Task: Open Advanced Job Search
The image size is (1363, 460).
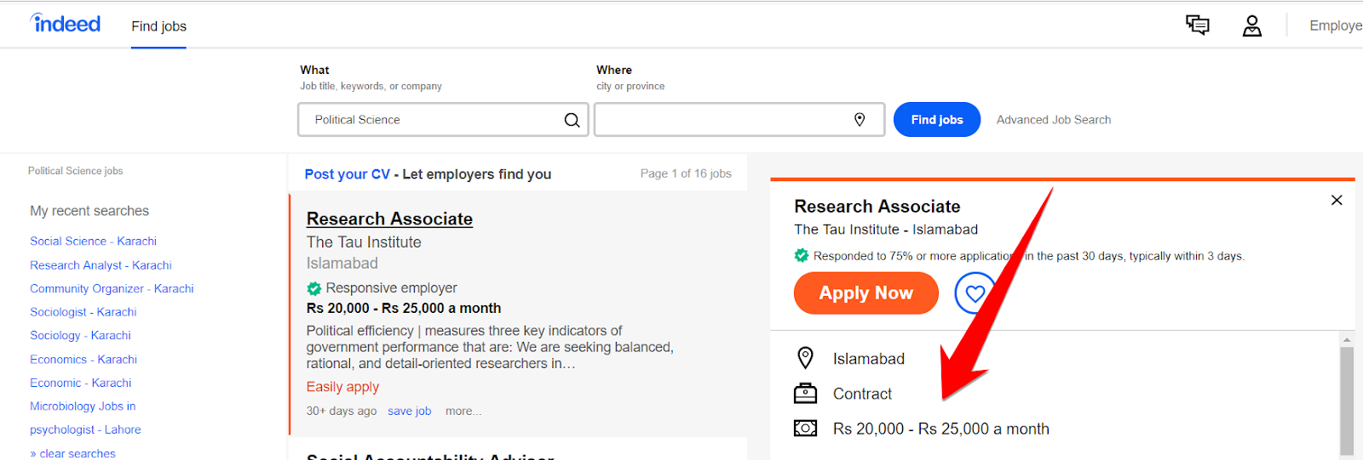Action: click(x=1054, y=120)
